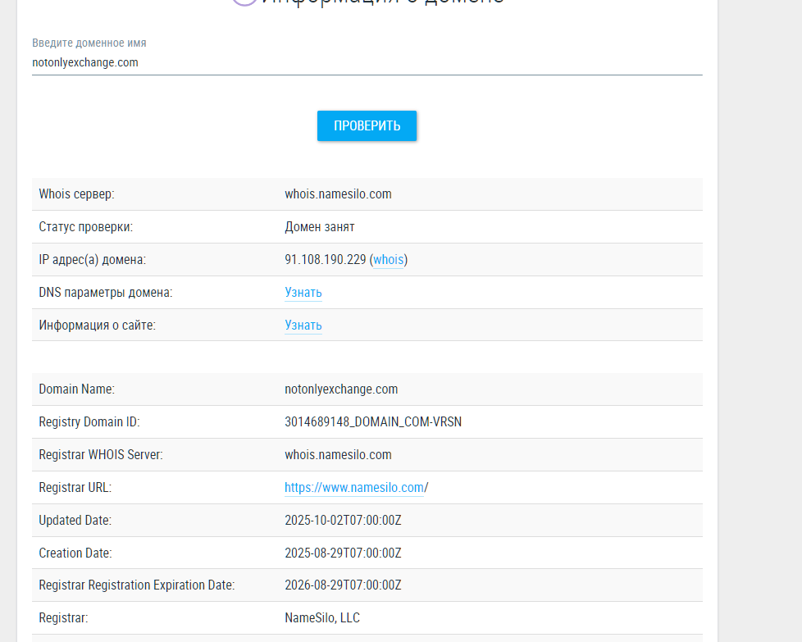Follow the https://www.namesilo.com registrar URL link
The width and height of the screenshot is (802, 642).
pyautogui.click(x=354, y=487)
